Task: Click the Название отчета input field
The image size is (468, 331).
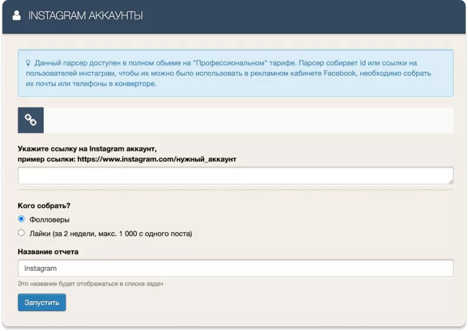Action: point(236,268)
